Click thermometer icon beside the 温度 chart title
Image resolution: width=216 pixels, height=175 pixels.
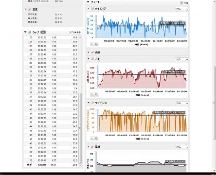pyautogui.click(x=92, y=147)
